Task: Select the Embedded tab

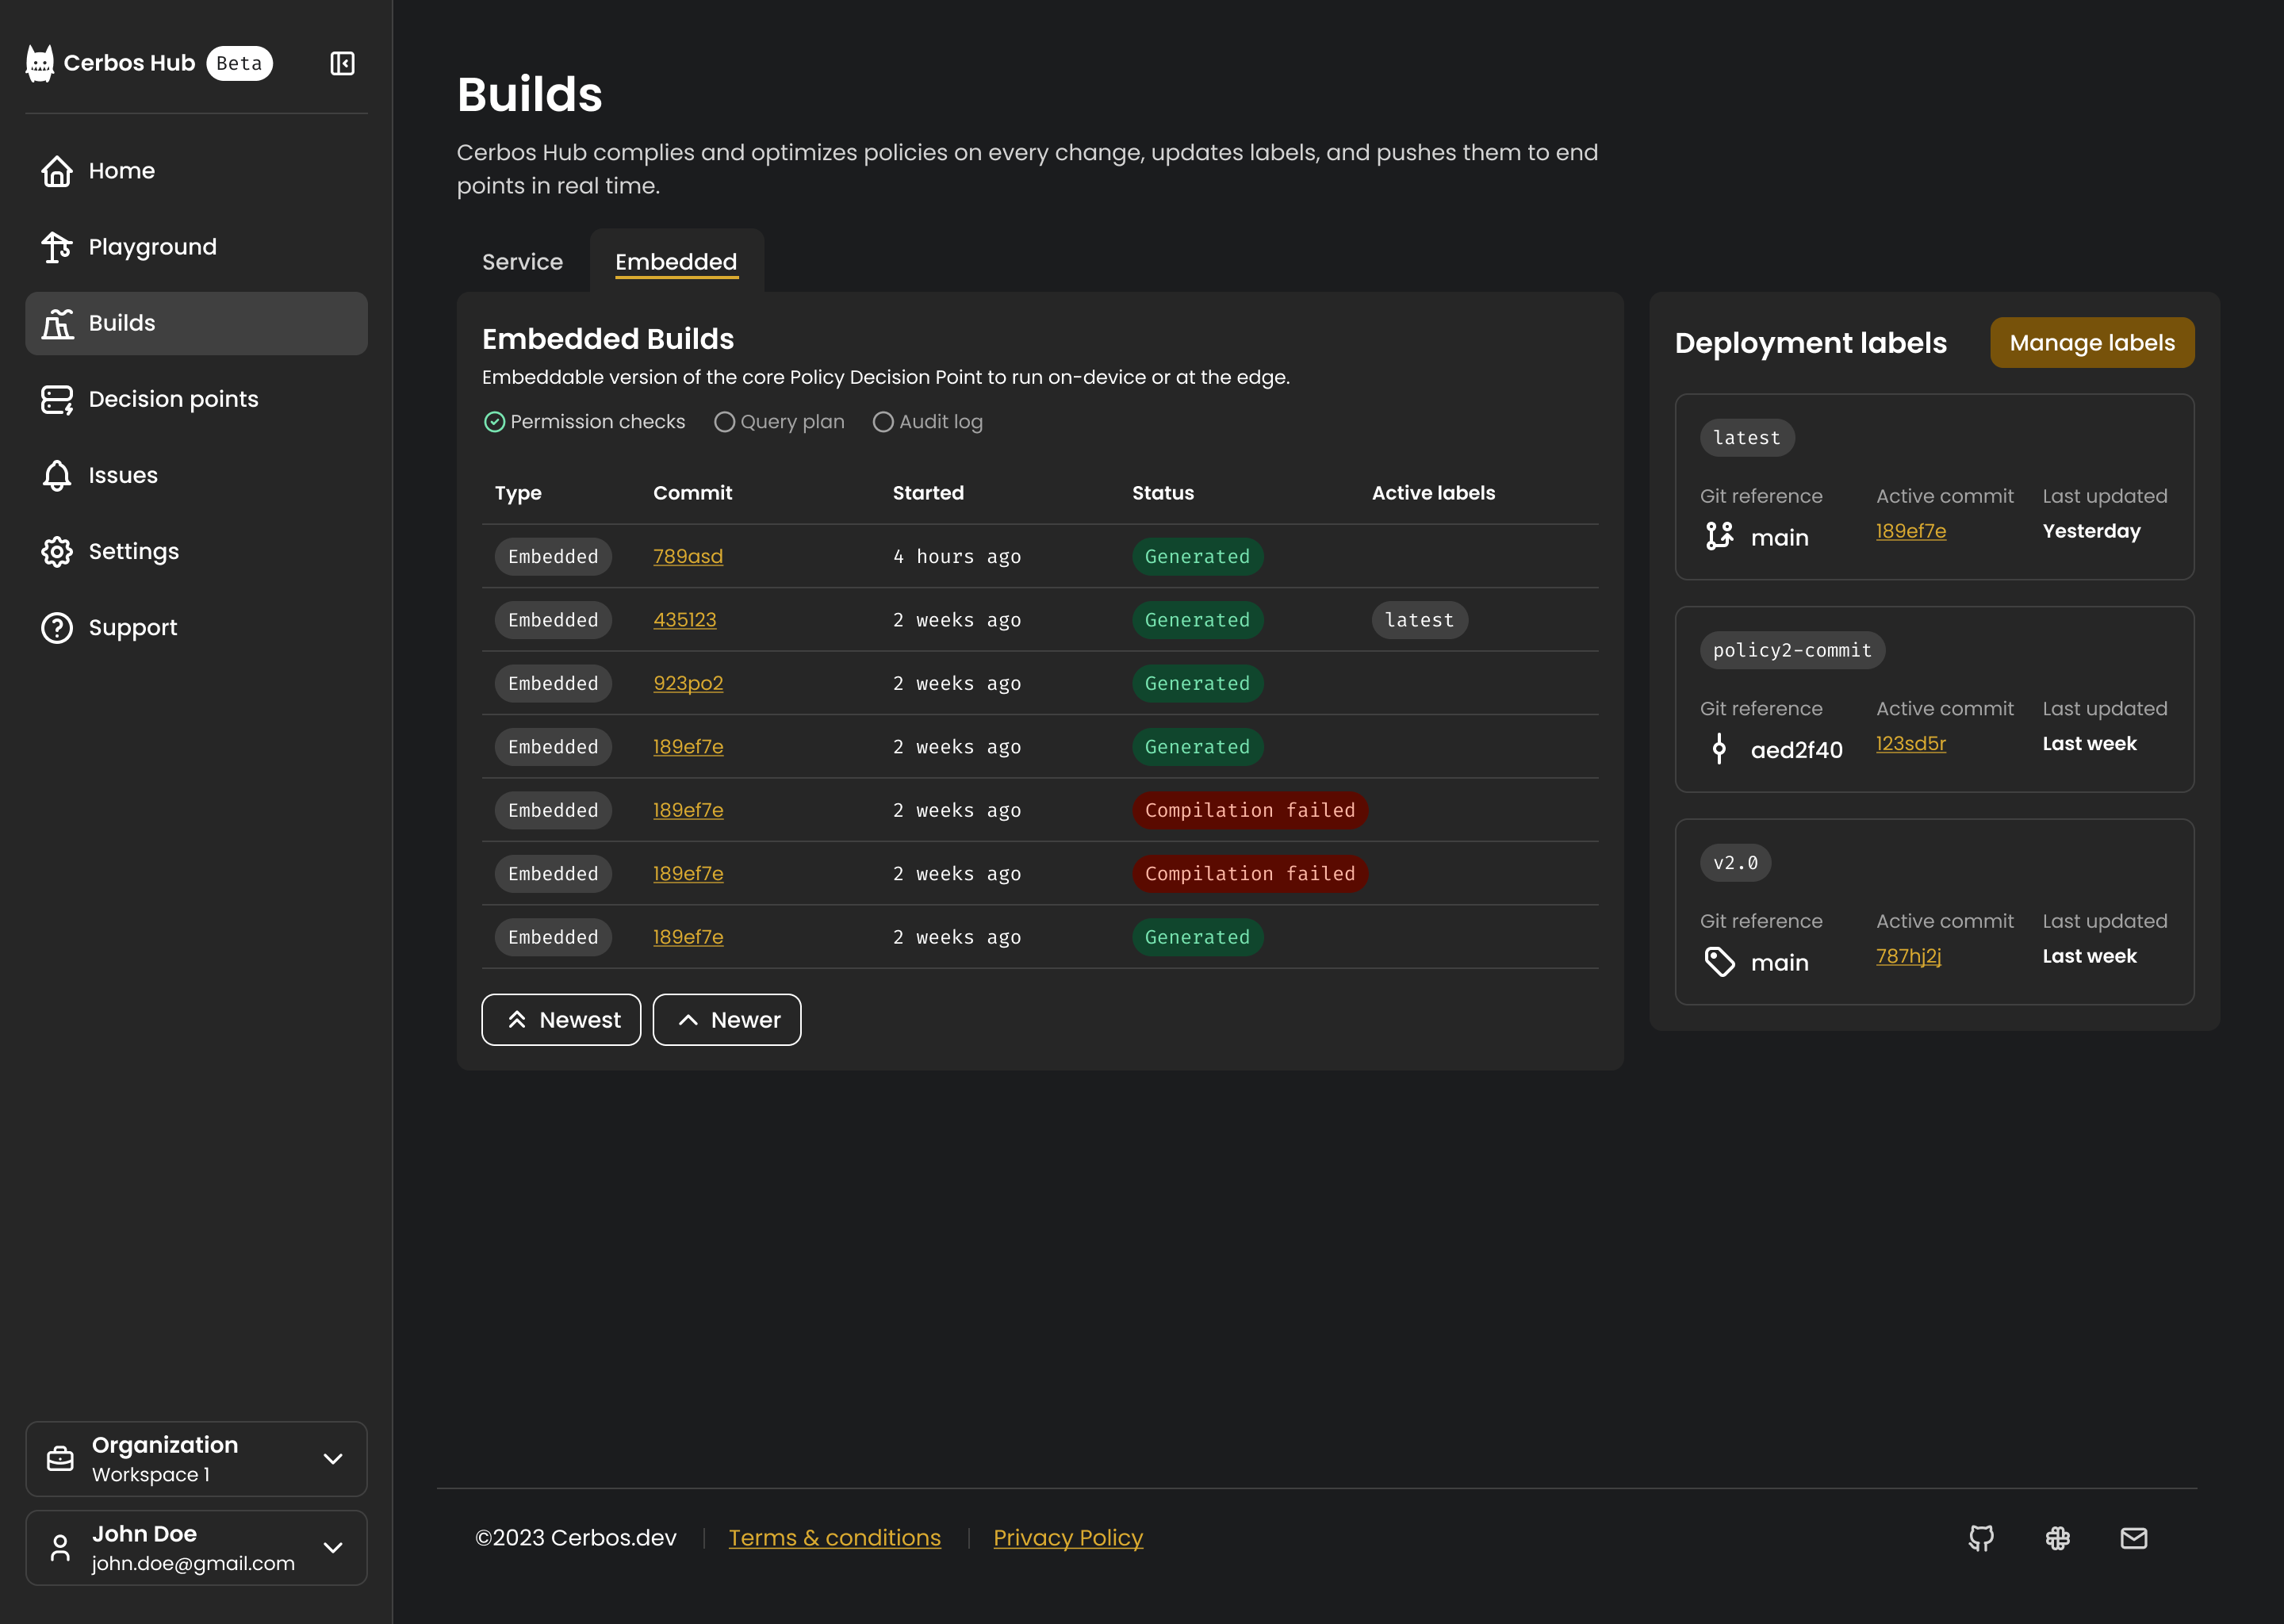Action: click(676, 262)
